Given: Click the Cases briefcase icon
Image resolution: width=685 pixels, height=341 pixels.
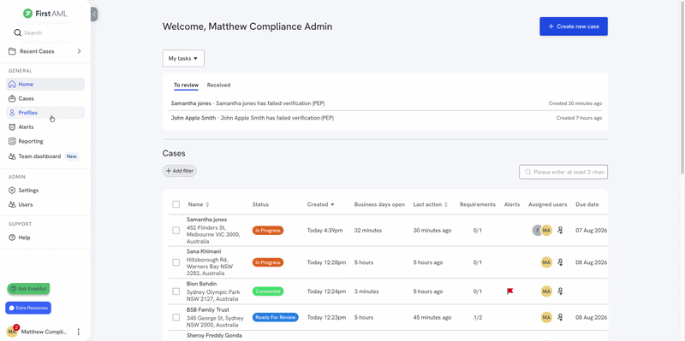Looking at the screenshot, I should (12, 98).
